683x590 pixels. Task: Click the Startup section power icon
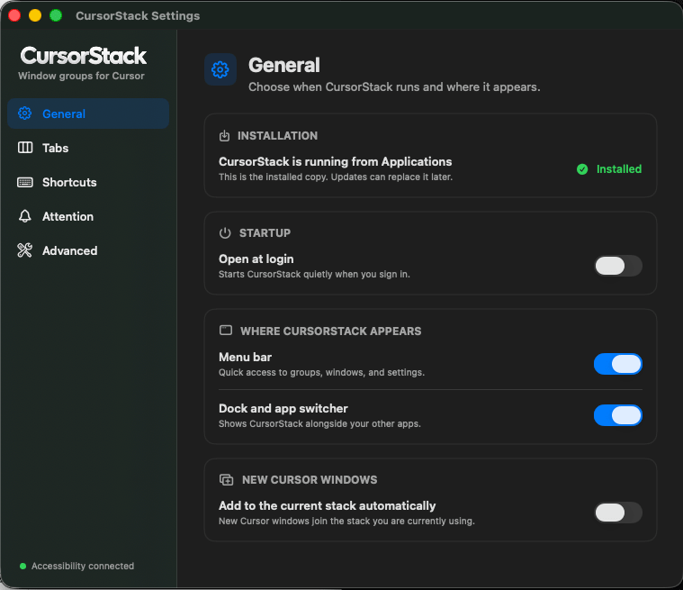click(x=225, y=233)
